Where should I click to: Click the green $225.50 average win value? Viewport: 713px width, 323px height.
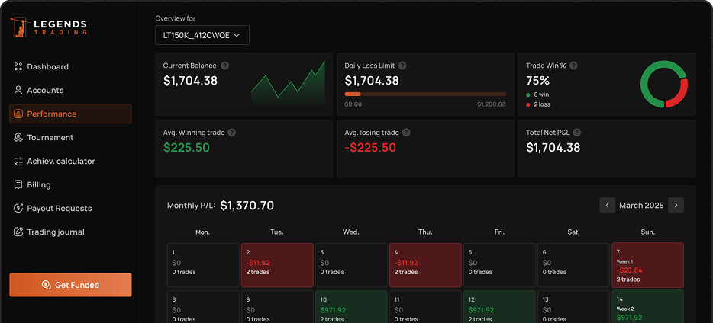[x=186, y=148]
